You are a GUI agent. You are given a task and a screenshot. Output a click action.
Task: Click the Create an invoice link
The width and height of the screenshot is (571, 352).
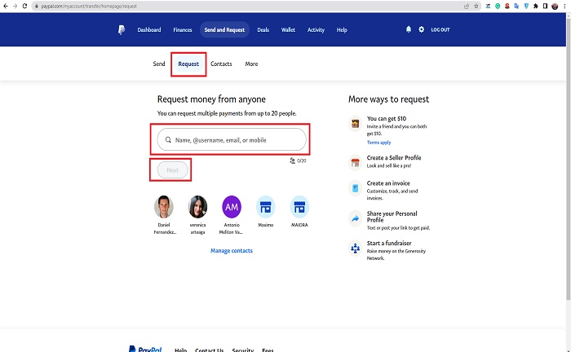(x=388, y=183)
